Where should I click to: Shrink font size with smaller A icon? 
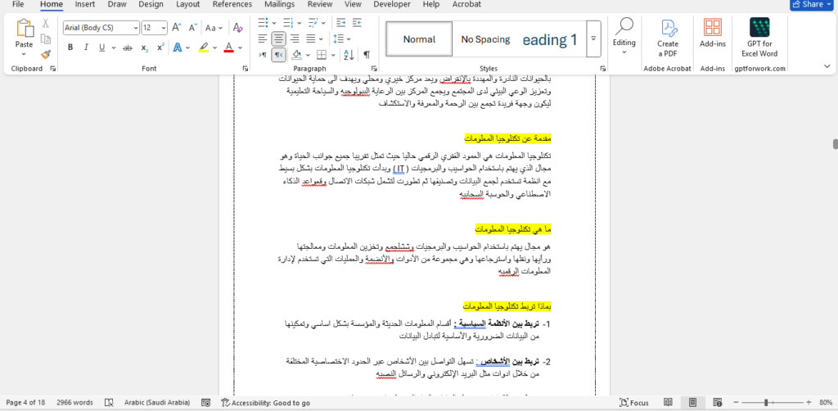point(192,28)
